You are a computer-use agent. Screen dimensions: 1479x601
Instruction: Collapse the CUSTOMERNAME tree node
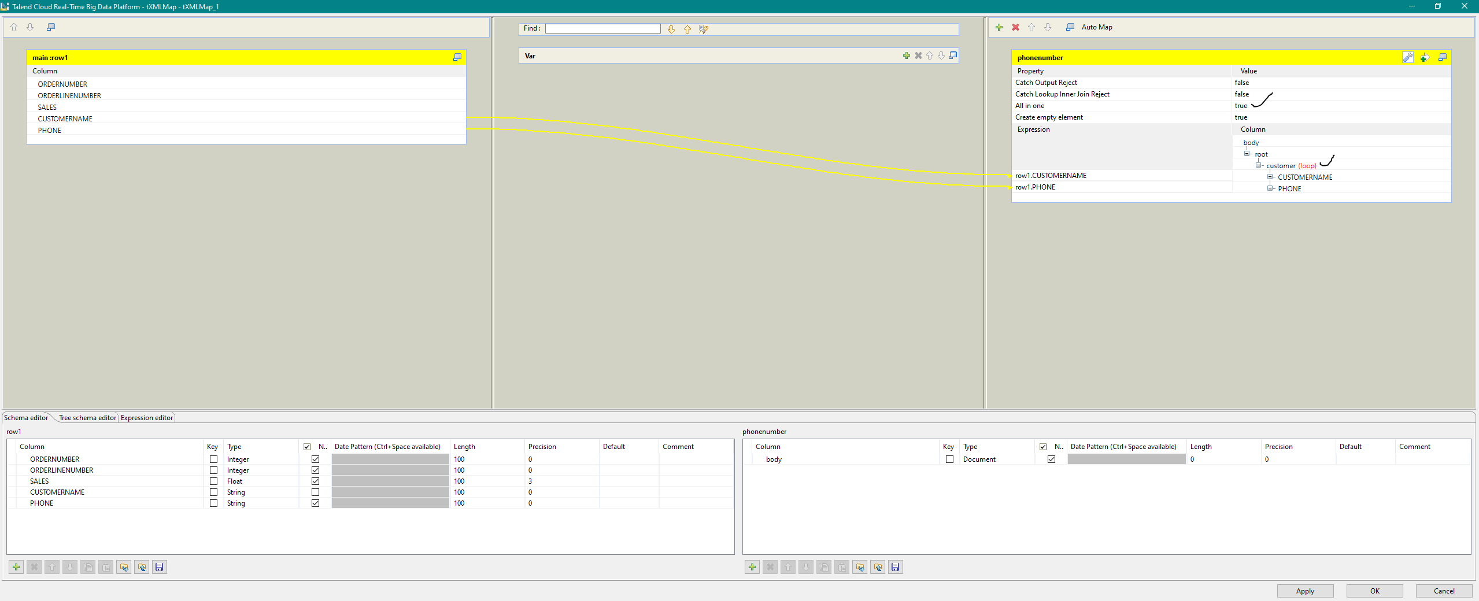click(x=1270, y=177)
